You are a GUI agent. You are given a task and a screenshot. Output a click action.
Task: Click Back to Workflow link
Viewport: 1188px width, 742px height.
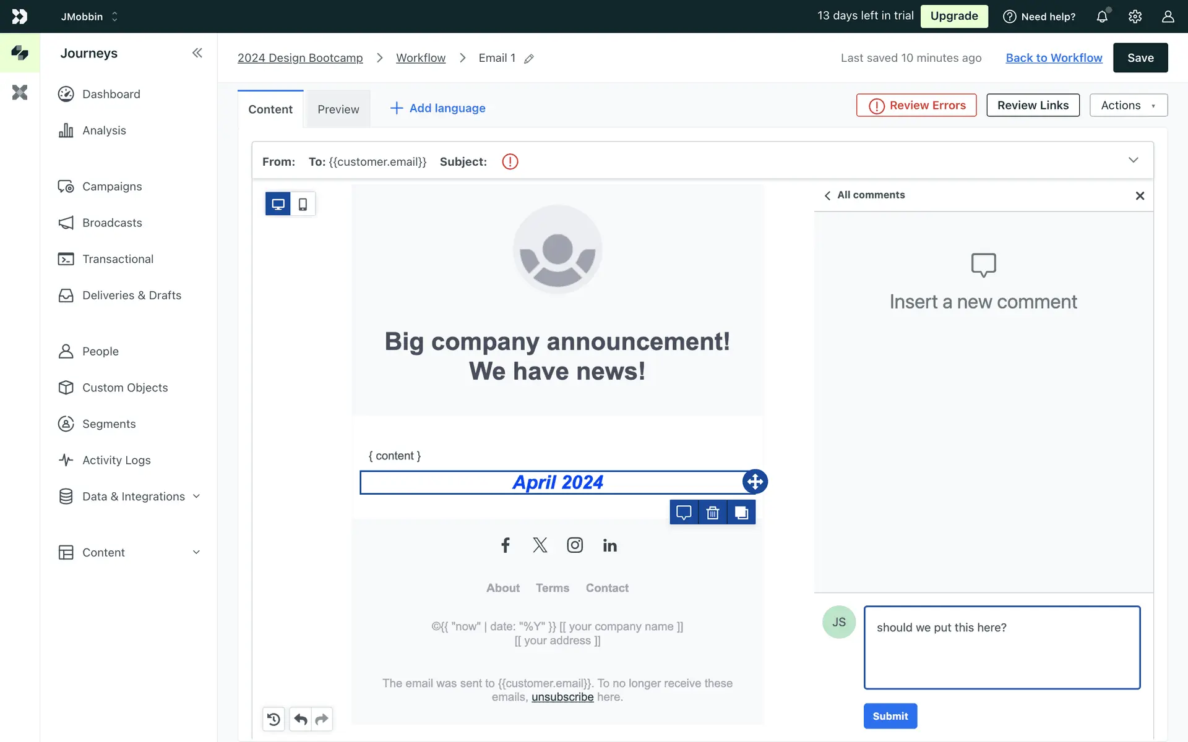(1054, 58)
